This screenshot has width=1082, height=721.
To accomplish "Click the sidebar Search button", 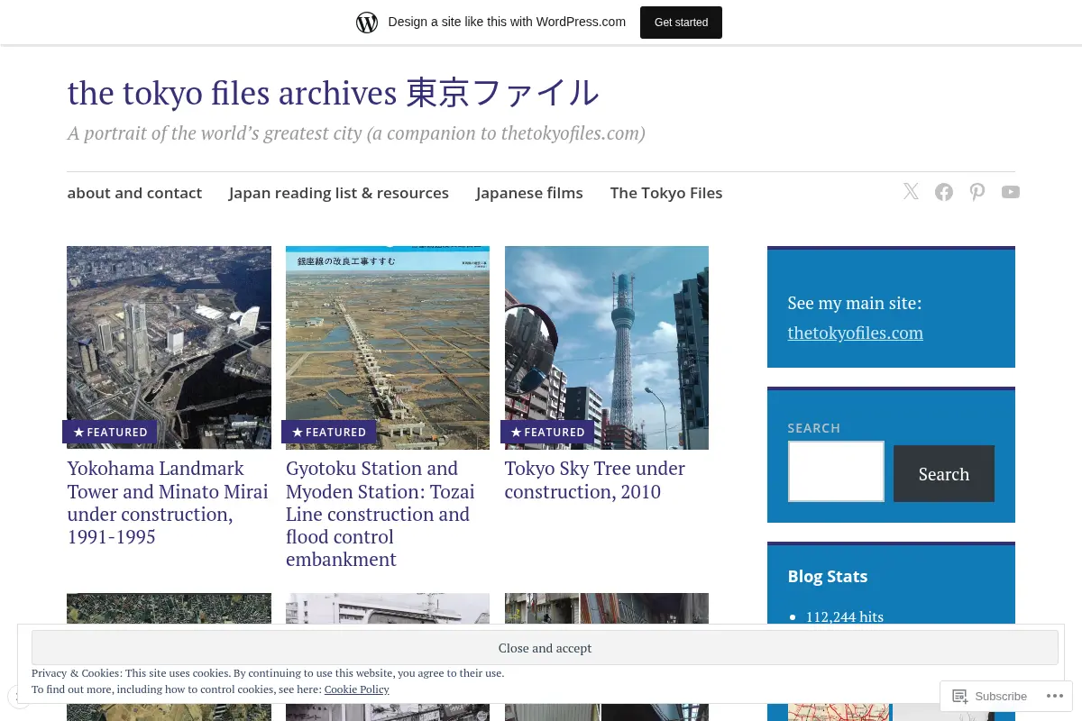I will point(944,473).
